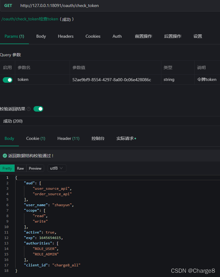Viewport: 220px width, 277px height.
Task: Click the "active": true line
Action: click(x=40, y=233)
